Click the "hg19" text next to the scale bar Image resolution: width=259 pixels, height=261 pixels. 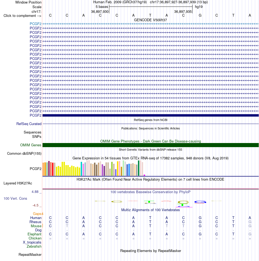tap(199, 7)
